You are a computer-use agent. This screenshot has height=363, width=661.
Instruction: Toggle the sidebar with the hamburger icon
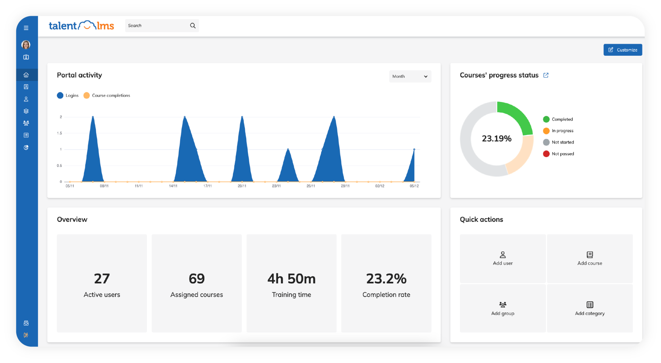(26, 28)
